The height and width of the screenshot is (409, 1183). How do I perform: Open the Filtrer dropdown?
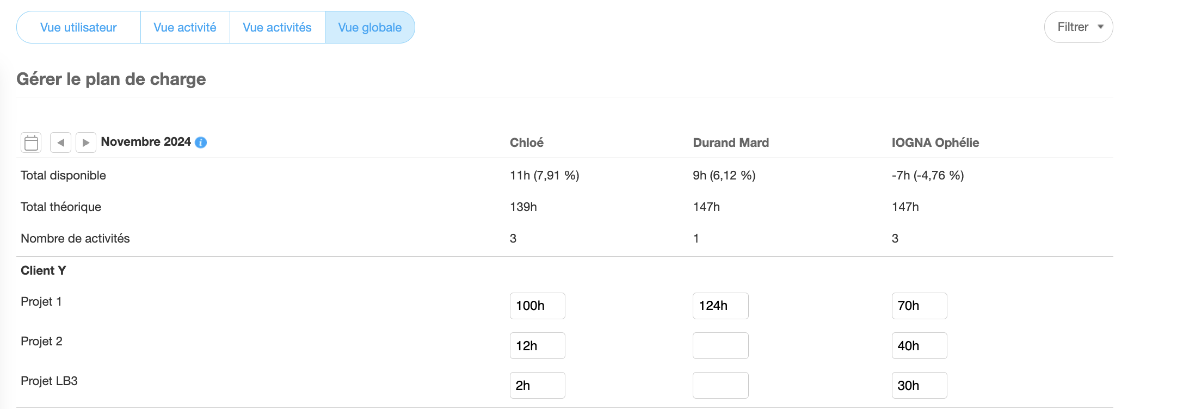[x=1079, y=27]
